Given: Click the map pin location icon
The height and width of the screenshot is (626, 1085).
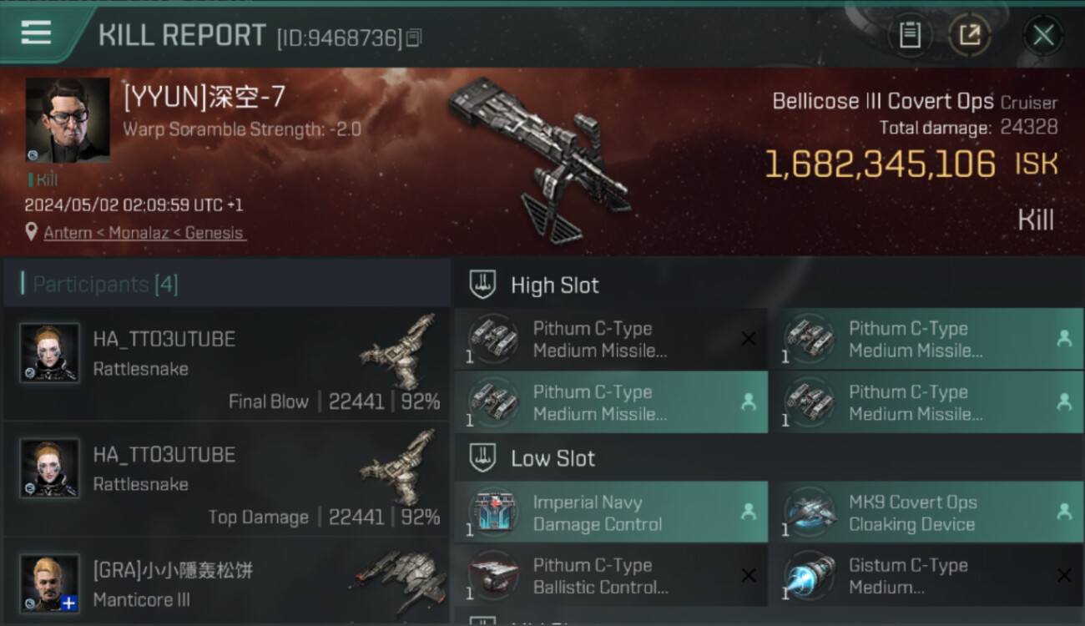Looking at the screenshot, I should point(32,232).
